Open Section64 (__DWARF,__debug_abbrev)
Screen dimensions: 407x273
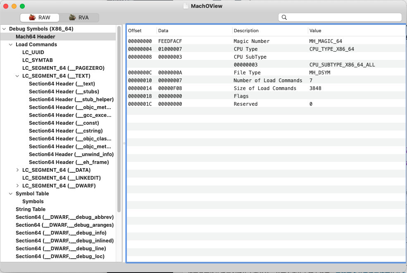(64, 217)
